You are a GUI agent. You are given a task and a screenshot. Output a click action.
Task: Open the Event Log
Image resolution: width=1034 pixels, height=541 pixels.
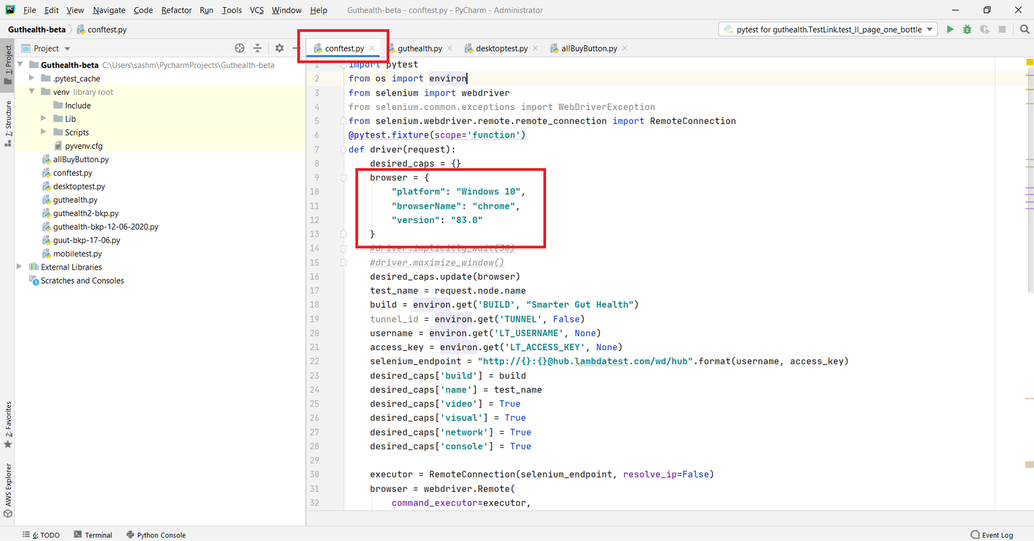[x=991, y=535]
